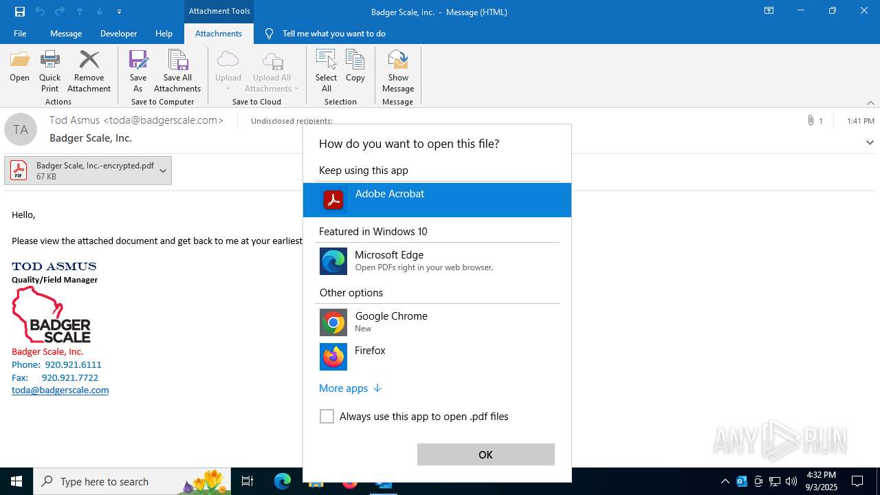Expand the message header chevron

[x=870, y=142]
